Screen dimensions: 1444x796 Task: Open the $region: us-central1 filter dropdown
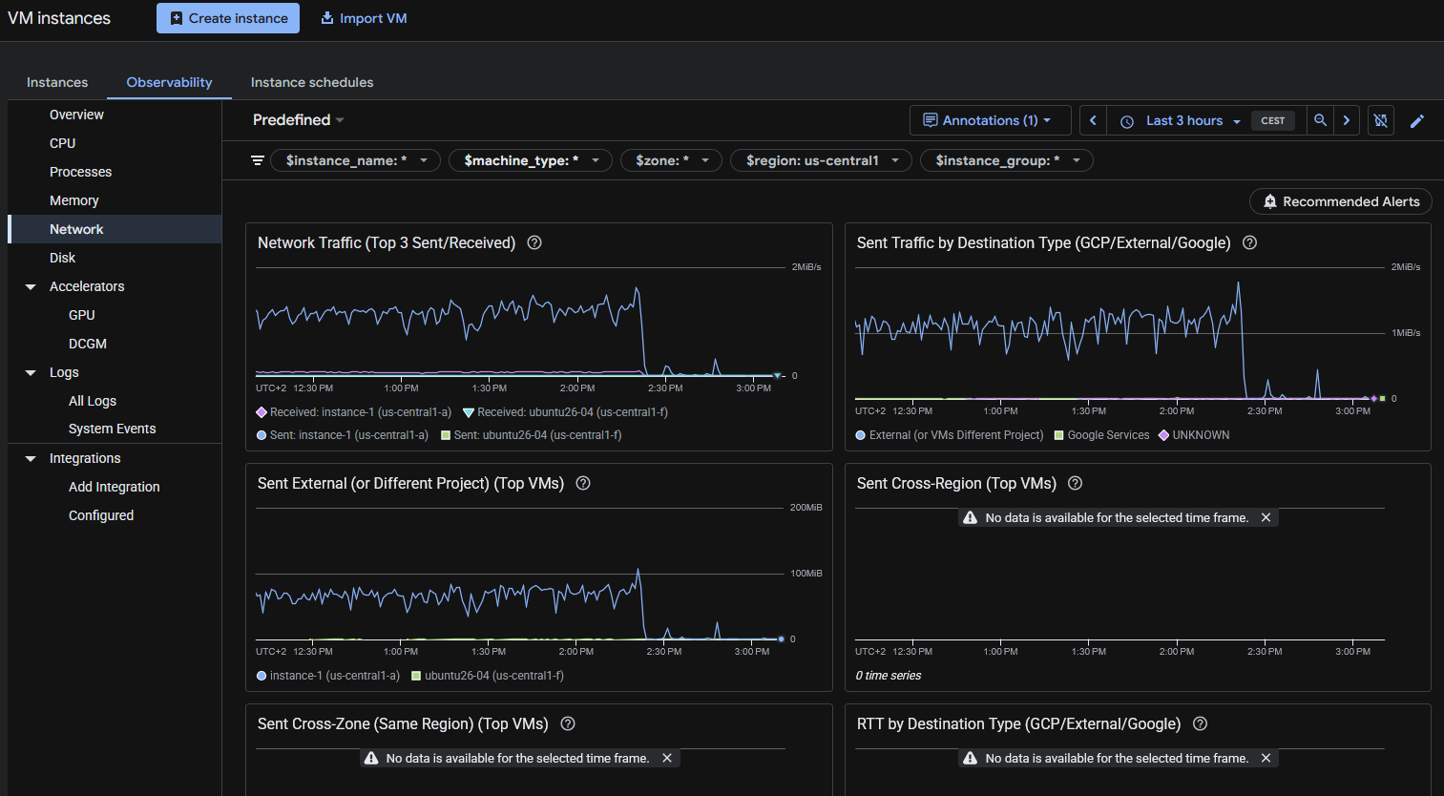click(821, 160)
